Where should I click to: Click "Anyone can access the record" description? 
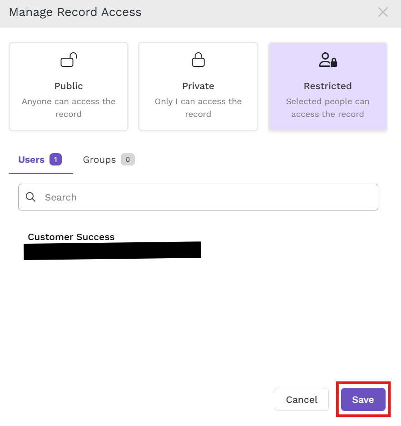point(69,108)
